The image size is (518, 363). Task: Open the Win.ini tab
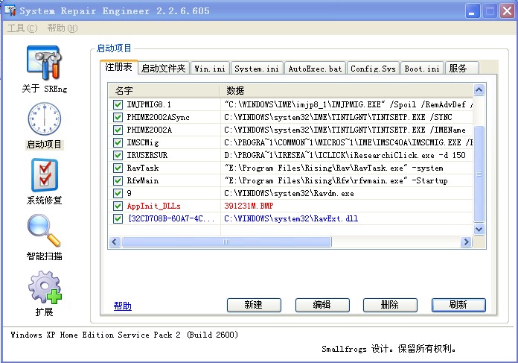pos(210,69)
